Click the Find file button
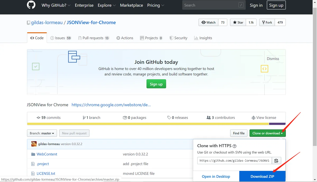The image size is (317, 182). pyautogui.click(x=239, y=133)
